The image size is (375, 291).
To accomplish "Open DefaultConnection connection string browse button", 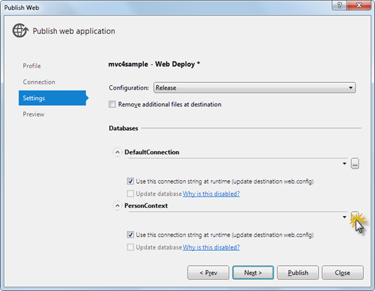I will (x=355, y=163).
